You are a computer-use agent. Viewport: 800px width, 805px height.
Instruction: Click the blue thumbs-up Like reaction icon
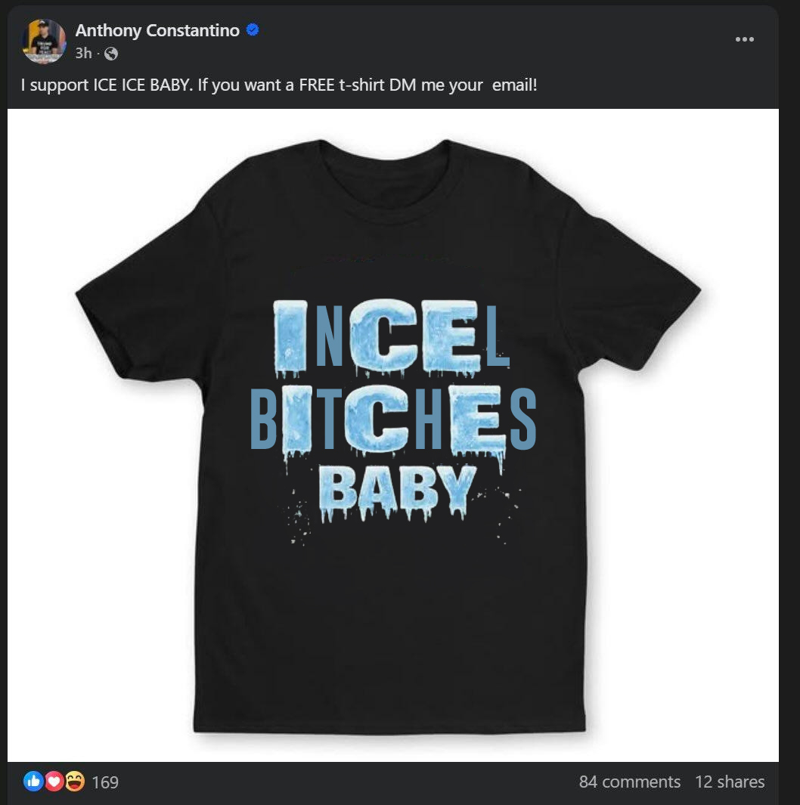pos(33,782)
